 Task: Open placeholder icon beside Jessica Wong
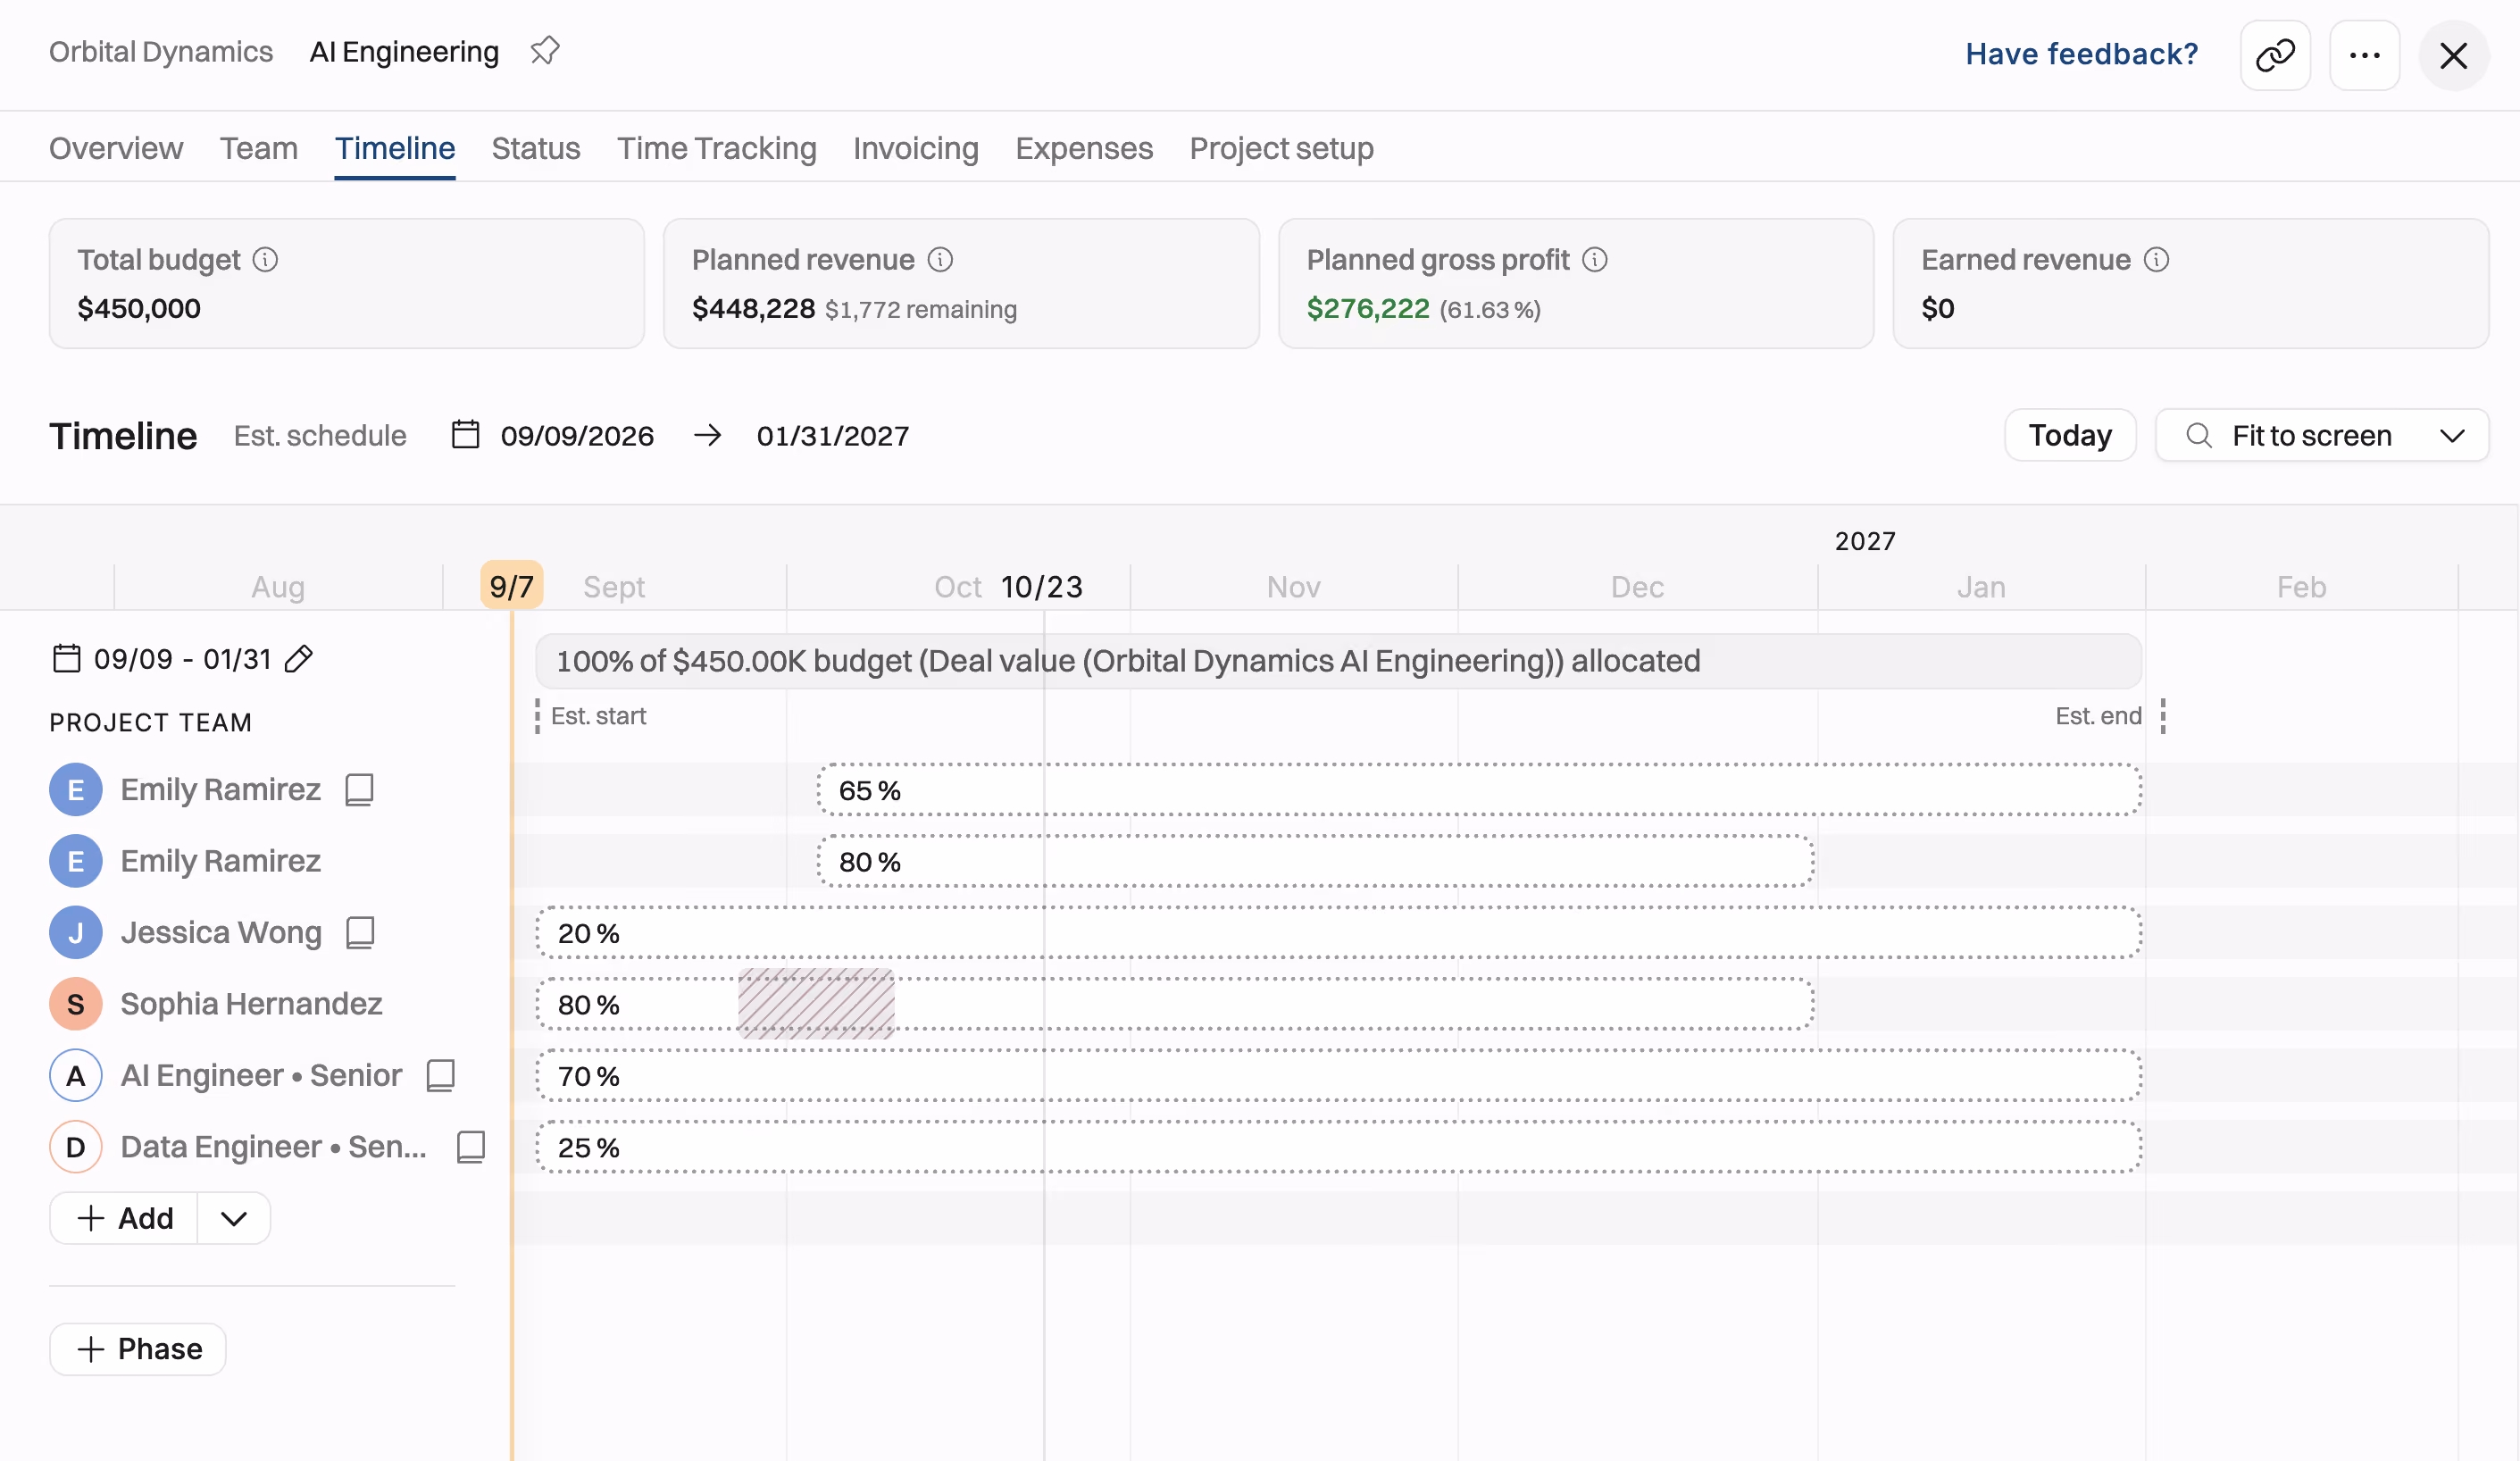click(x=360, y=933)
